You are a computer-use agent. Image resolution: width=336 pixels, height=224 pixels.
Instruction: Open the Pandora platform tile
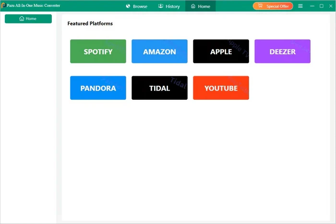(x=98, y=88)
